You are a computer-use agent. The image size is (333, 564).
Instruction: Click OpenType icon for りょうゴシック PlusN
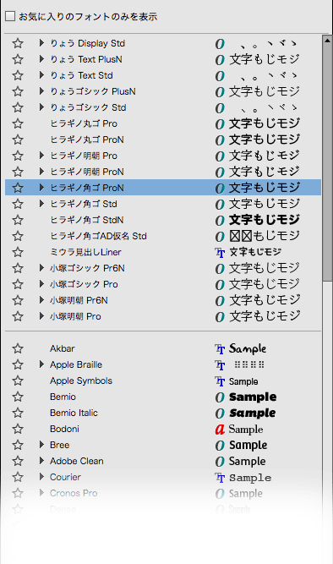pyautogui.click(x=220, y=92)
